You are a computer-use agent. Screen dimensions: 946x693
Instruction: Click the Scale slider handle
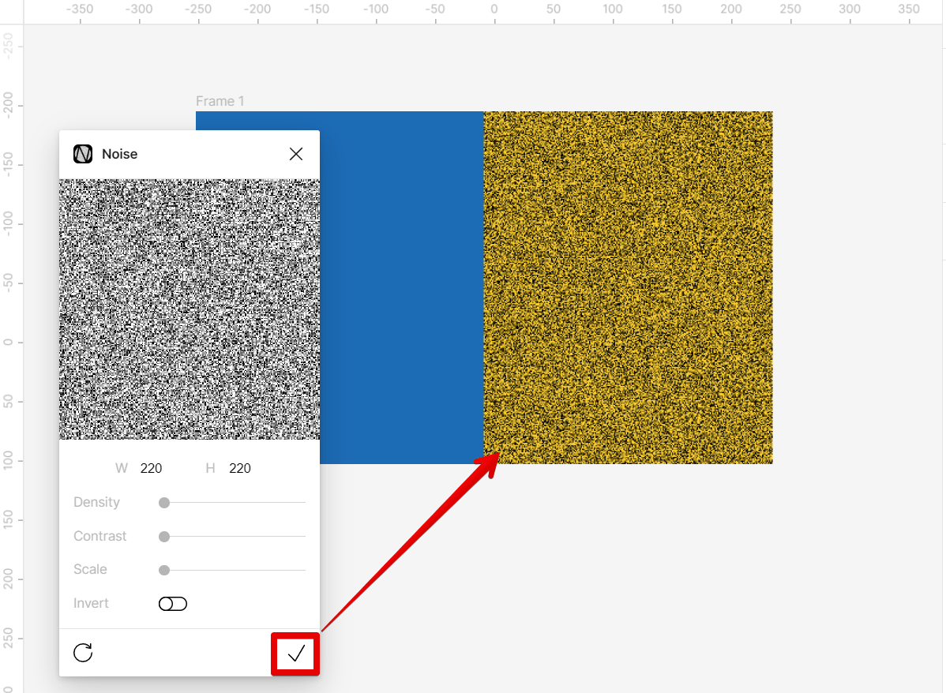(x=163, y=569)
